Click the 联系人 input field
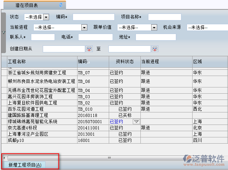The height and width of the screenshot is (170, 228). point(43,37)
